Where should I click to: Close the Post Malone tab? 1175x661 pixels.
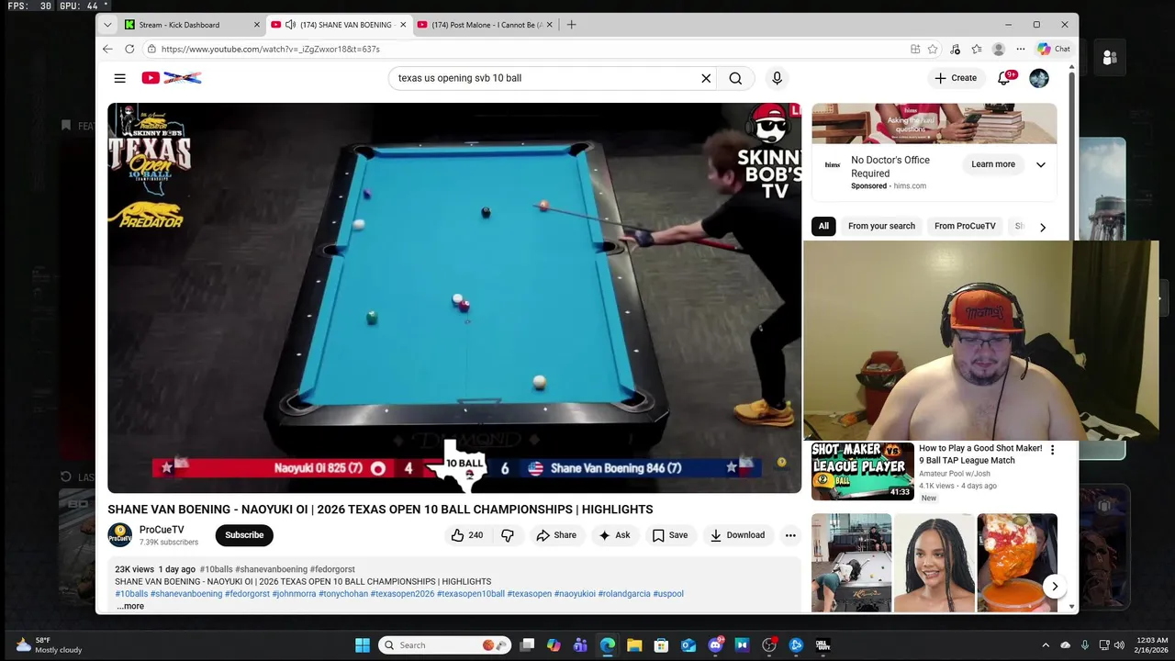(550, 25)
